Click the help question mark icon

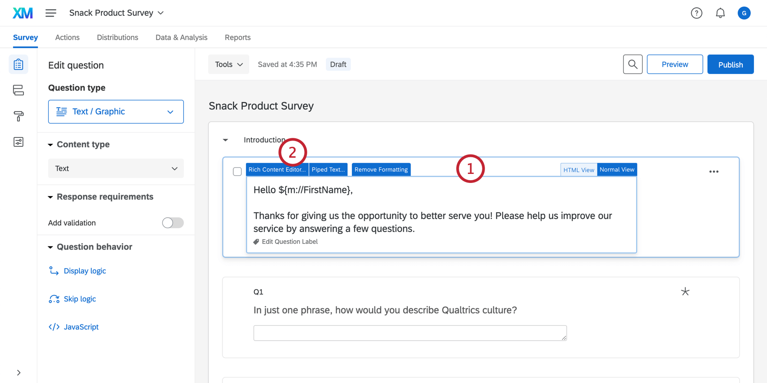697,13
